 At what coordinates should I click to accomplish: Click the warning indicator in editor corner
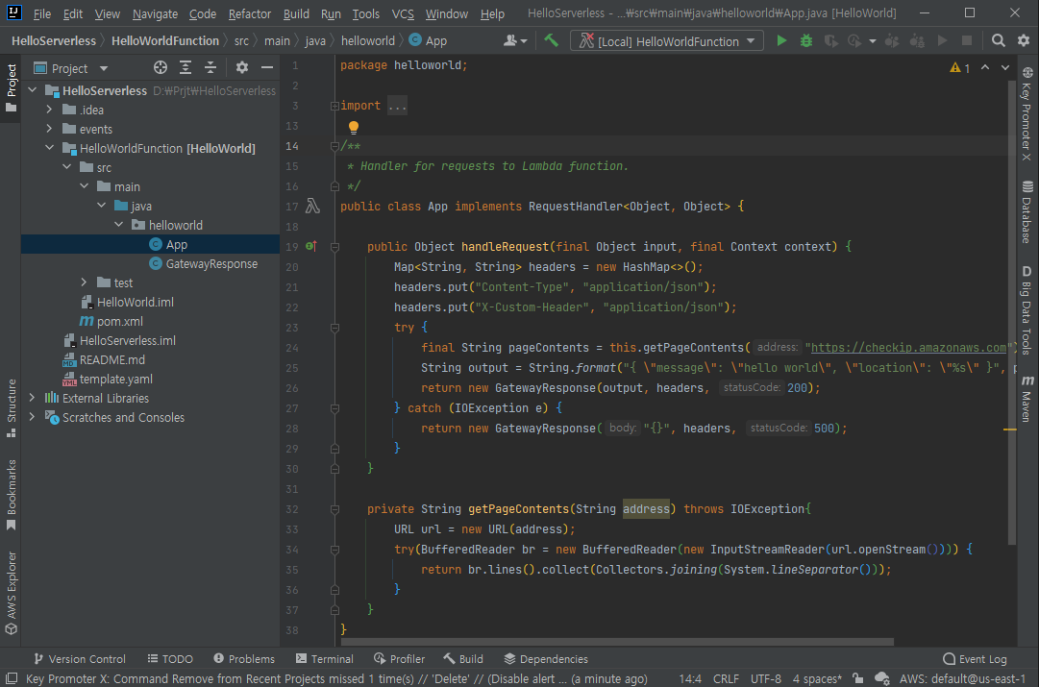[959, 67]
